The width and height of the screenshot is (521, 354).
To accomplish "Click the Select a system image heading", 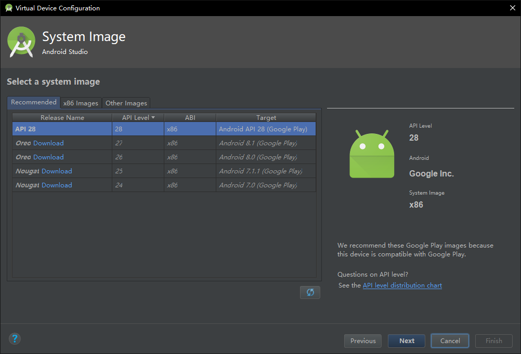I will click(53, 81).
